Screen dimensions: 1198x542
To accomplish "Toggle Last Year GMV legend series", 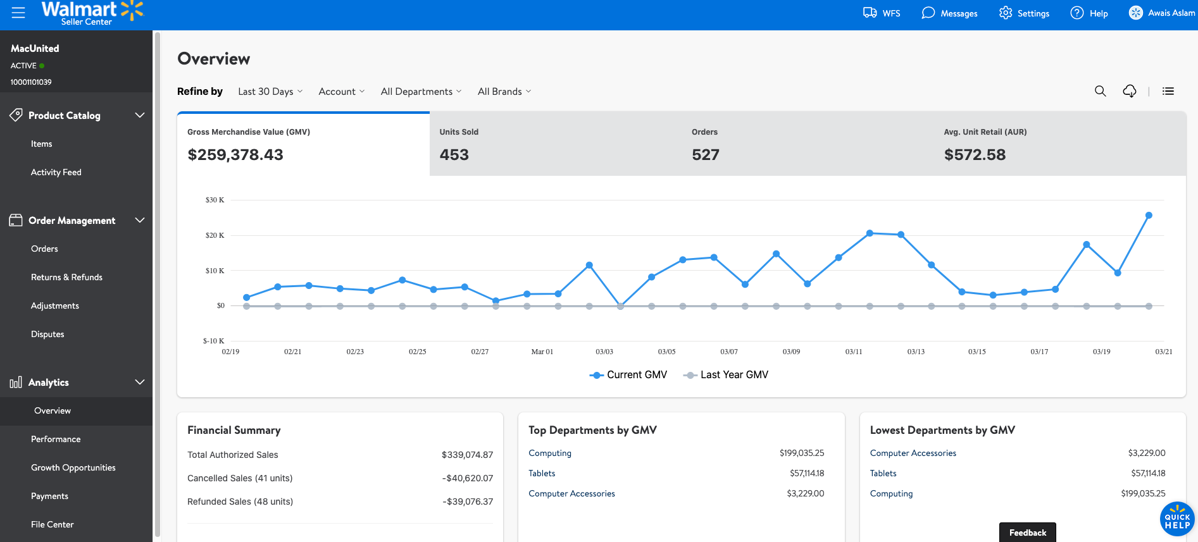I will (726, 375).
